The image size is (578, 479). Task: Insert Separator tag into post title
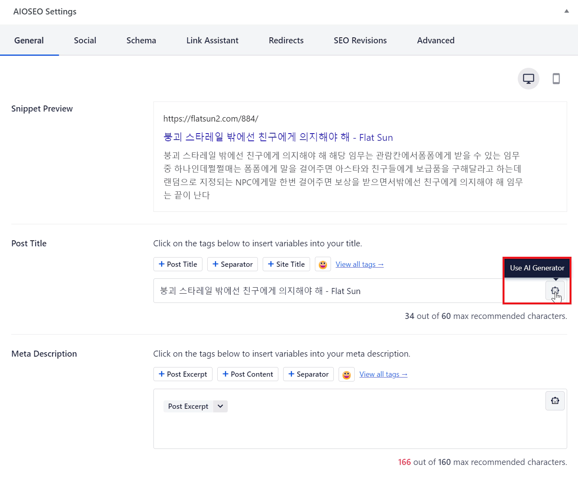(x=233, y=264)
